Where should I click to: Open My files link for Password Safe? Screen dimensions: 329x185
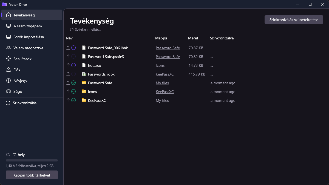point(162,83)
